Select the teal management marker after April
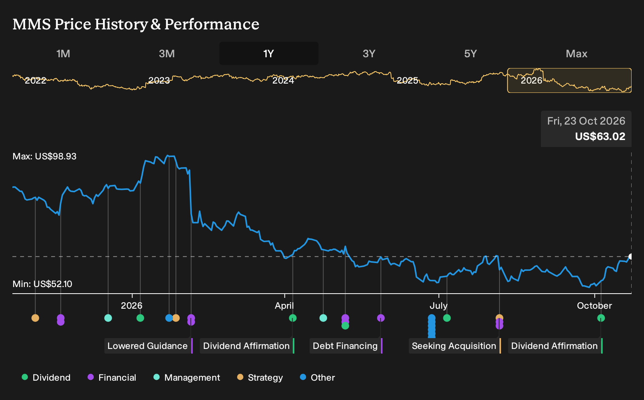 [323, 318]
